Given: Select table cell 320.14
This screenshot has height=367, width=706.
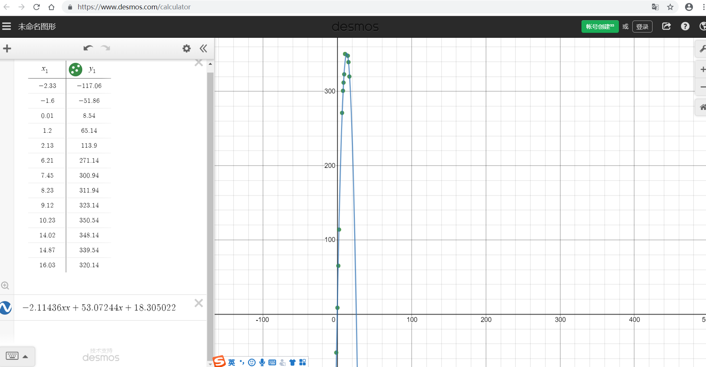Looking at the screenshot, I should coord(89,265).
